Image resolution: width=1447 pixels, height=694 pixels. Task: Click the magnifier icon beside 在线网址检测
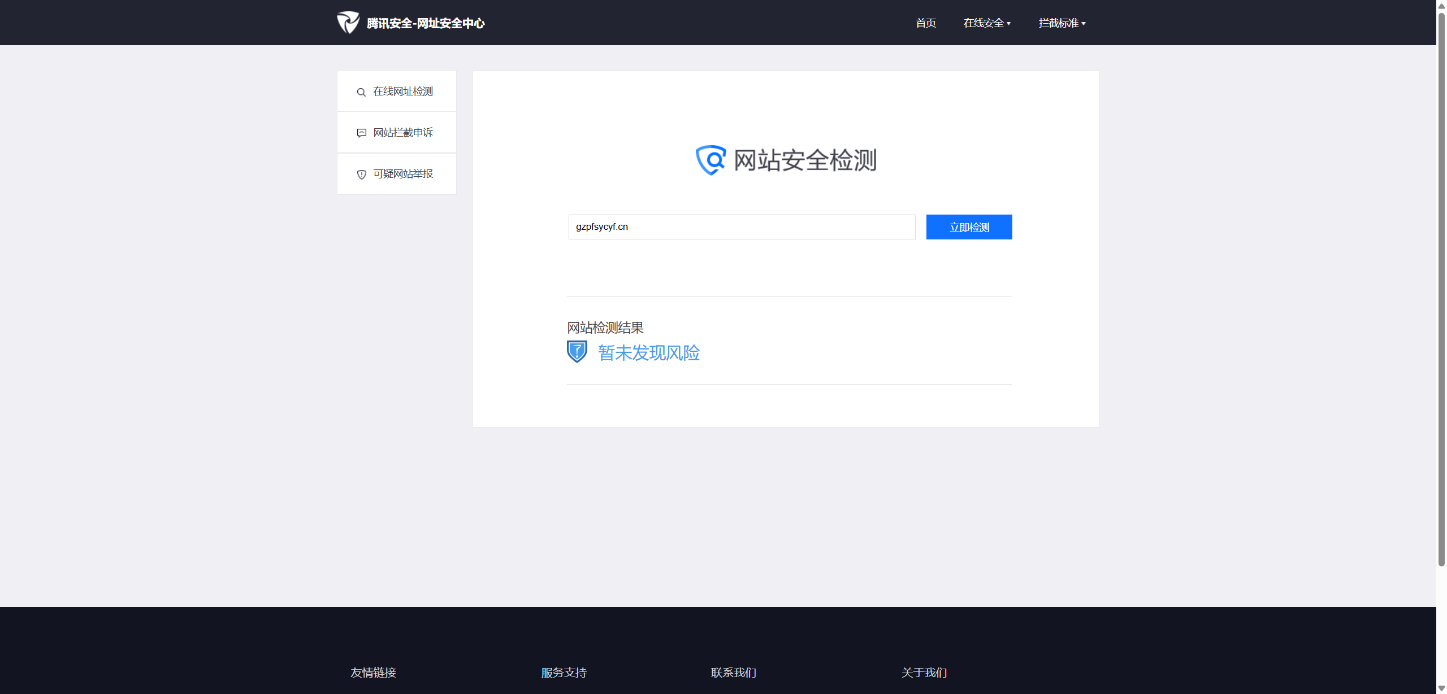pos(361,92)
